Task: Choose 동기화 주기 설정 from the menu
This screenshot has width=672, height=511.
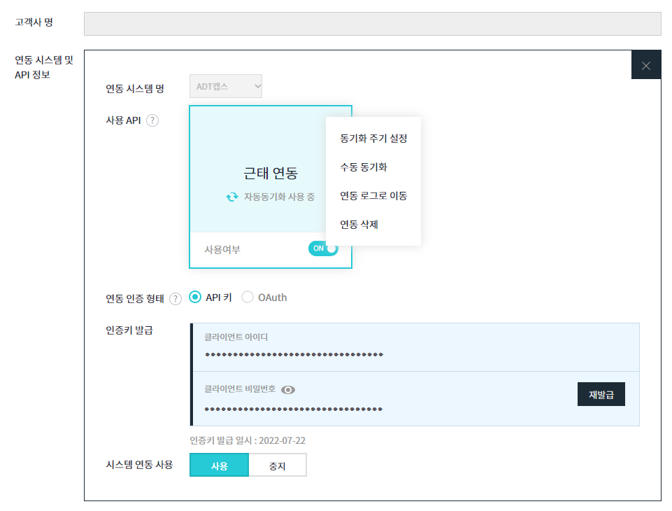Action: [373, 139]
